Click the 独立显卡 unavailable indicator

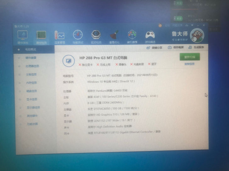86,65
